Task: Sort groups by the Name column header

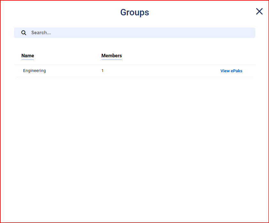Action: 28,56
